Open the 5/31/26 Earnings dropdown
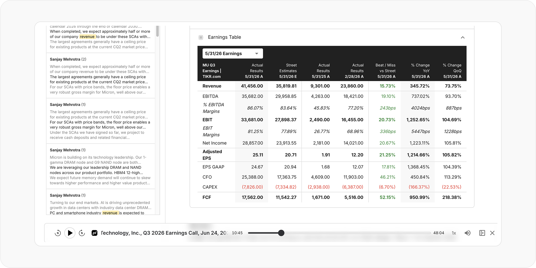Viewport: 536px width, 268px height. (x=233, y=53)
